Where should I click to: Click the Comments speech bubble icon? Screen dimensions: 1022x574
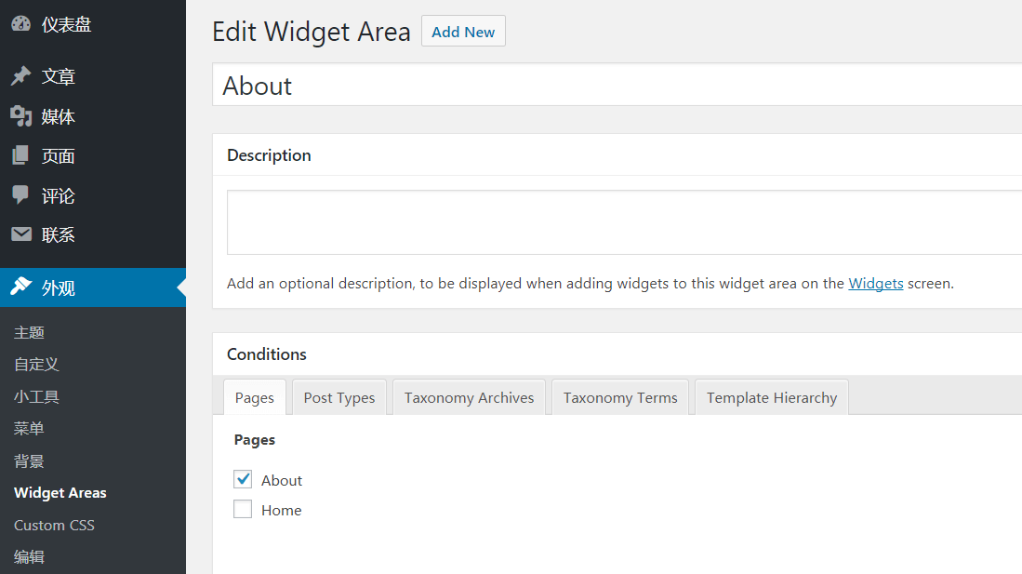pyautogui.click(x=20, y=195)
